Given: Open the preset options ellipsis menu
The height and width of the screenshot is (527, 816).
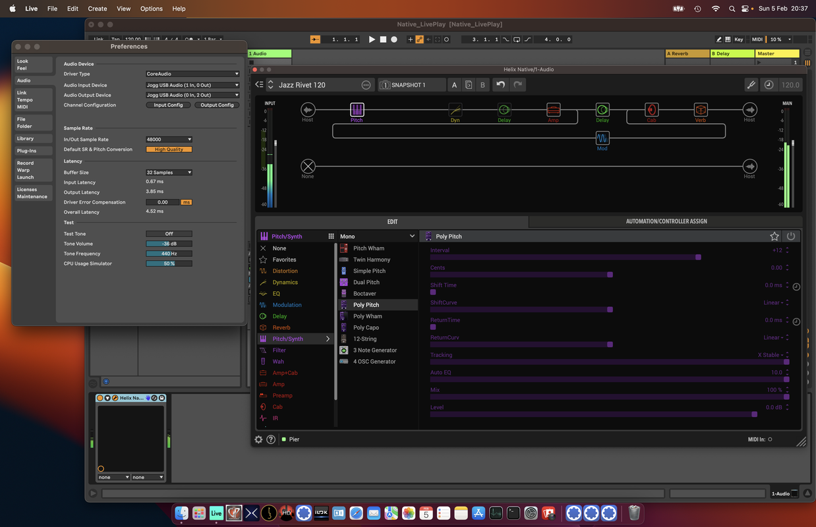Looking at the screenshot, I should pos(366,85).
